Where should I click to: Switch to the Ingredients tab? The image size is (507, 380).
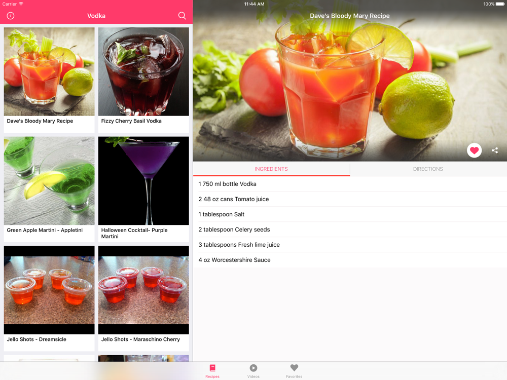click(x=271, y=169)
